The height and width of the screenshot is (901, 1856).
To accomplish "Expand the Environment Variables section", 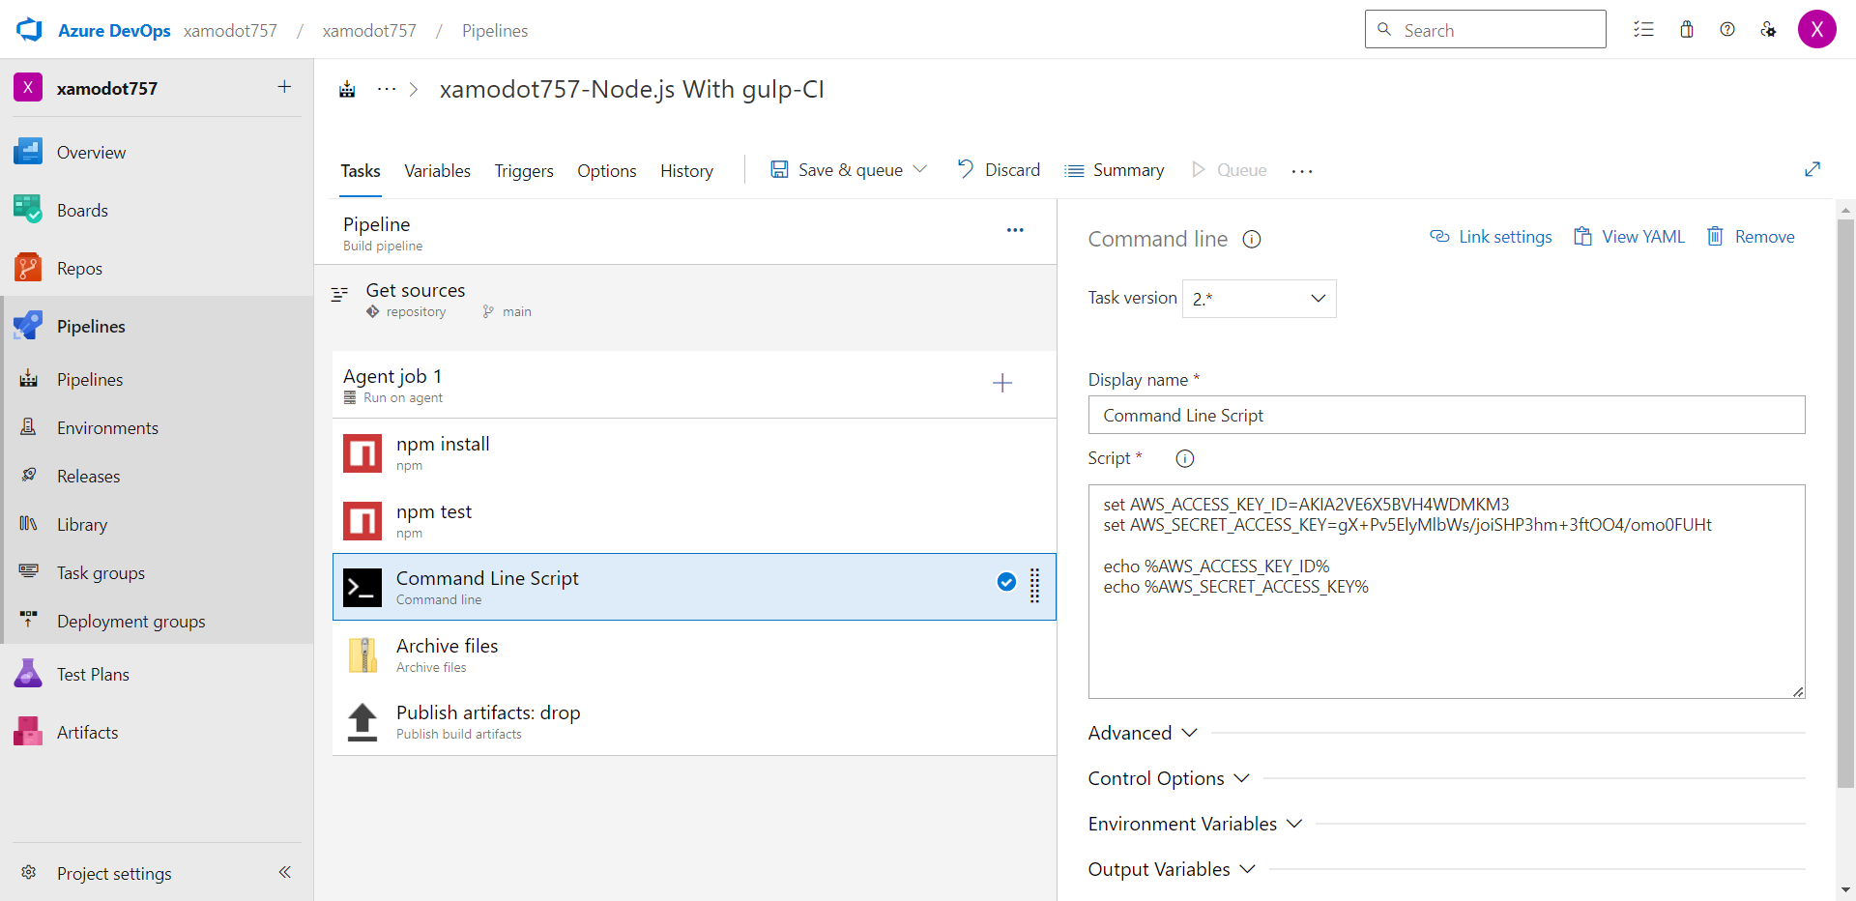I will point(1196,824).
